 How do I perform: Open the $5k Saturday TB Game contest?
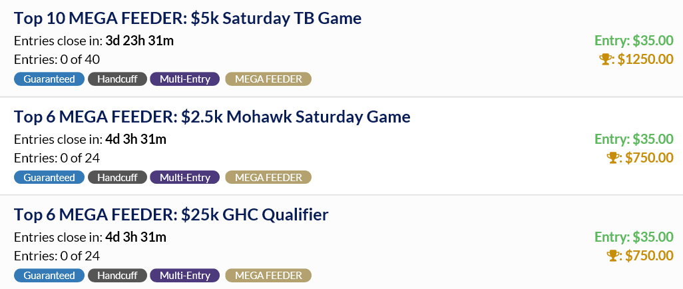coord(188,19)
